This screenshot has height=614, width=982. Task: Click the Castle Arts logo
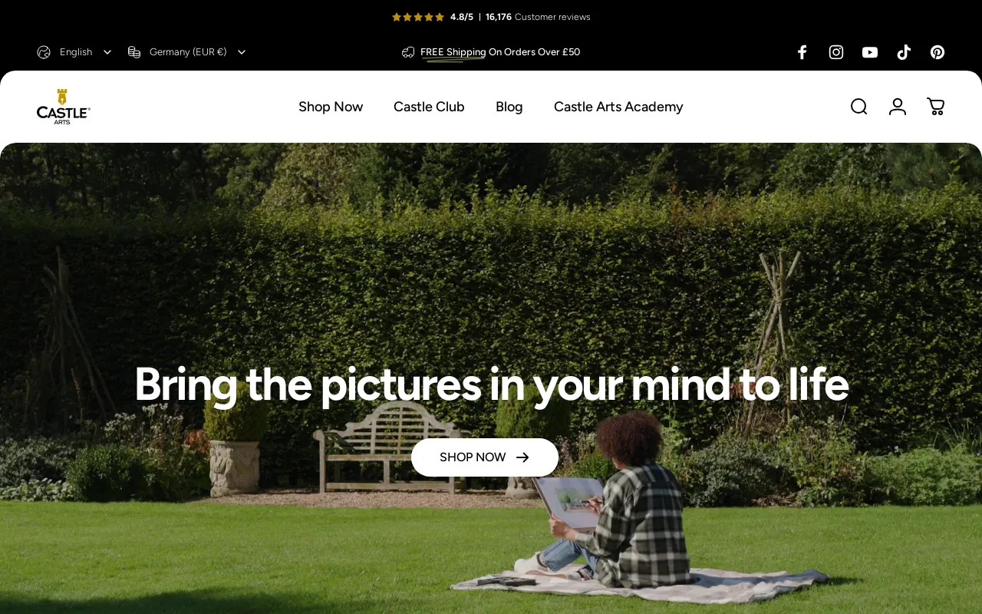[63, 107]
